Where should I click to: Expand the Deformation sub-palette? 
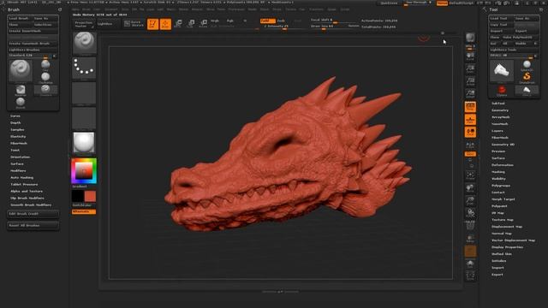(x=503, y=165)
